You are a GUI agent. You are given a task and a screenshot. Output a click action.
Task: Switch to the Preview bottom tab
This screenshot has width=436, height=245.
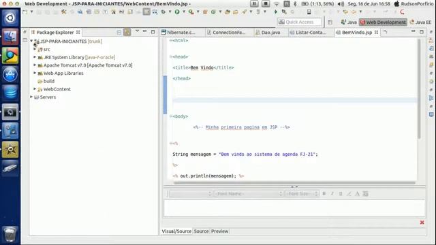point(219,231)
